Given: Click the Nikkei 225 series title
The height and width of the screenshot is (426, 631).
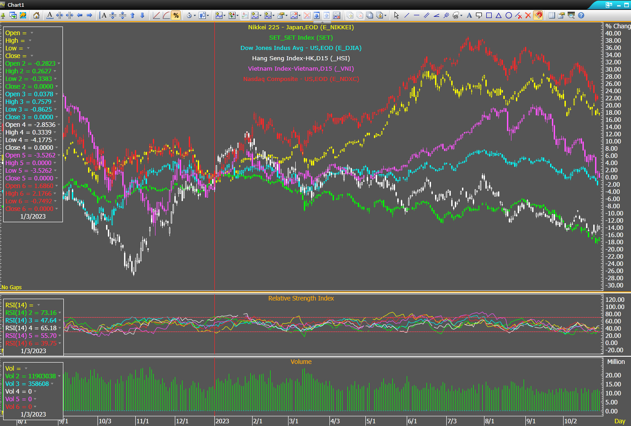Looking at the screenshot, I should point(301,27).
